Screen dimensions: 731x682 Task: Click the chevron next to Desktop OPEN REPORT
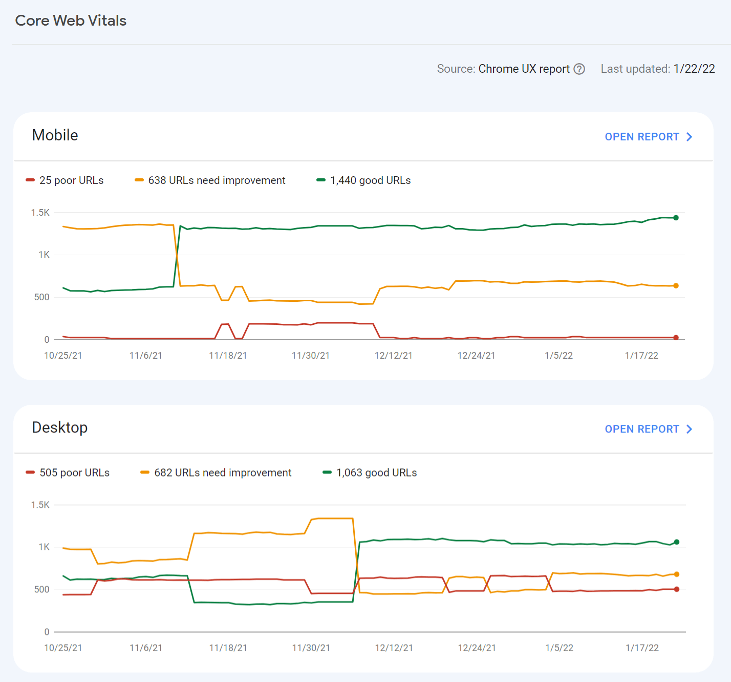click(x=690, y=429)
